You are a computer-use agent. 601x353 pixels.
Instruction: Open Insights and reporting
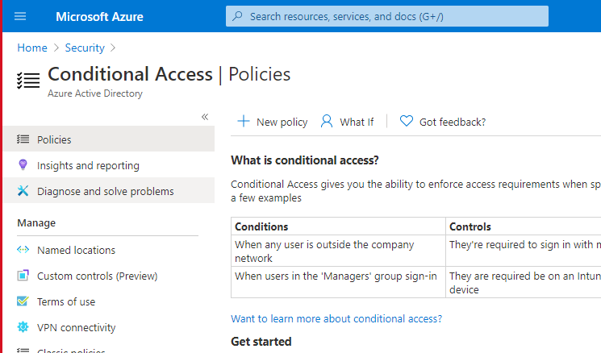click(x=109, y=165)
